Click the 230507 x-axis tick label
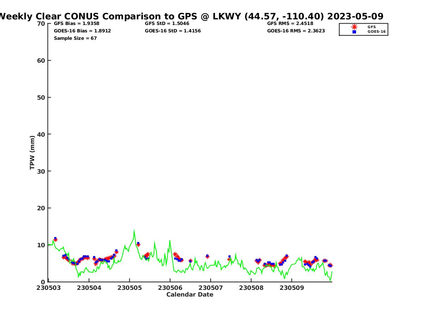423x317 pixels. pos(210,288)
